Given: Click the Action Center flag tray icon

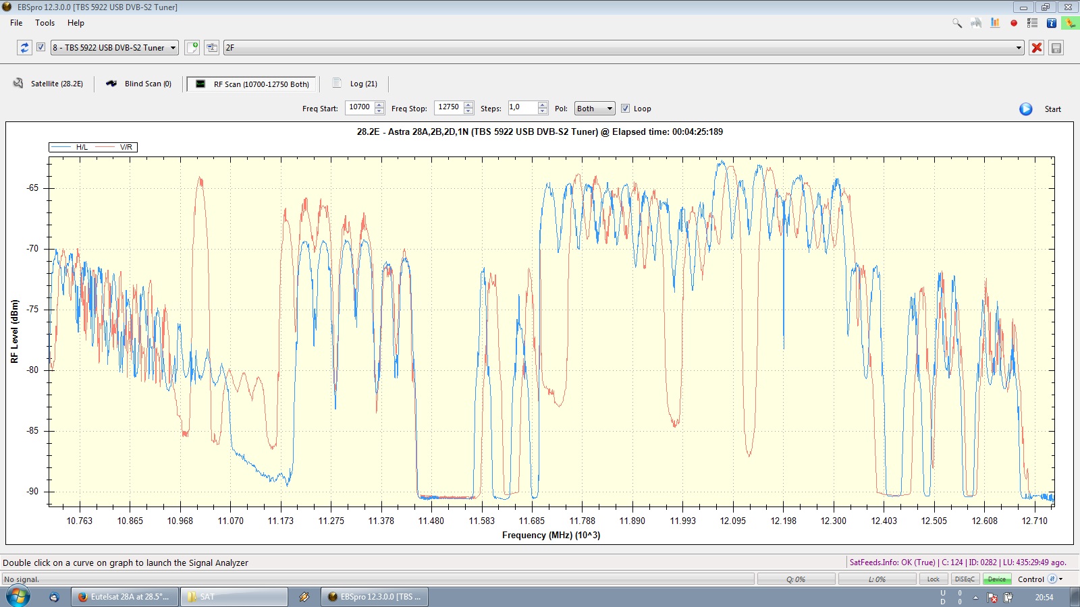Looking at the screenshot, I should coord(992,598).
